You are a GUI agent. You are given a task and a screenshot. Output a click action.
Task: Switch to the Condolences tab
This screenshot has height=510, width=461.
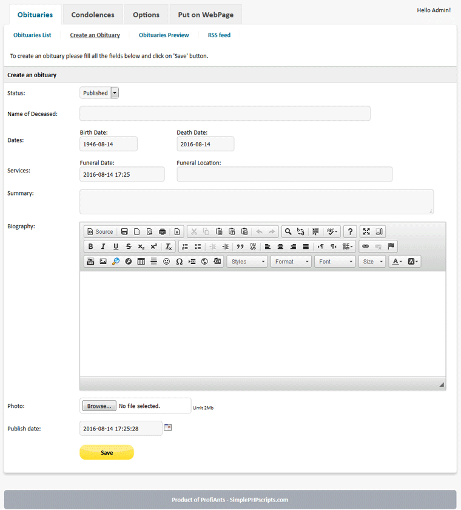coord(92,14)
